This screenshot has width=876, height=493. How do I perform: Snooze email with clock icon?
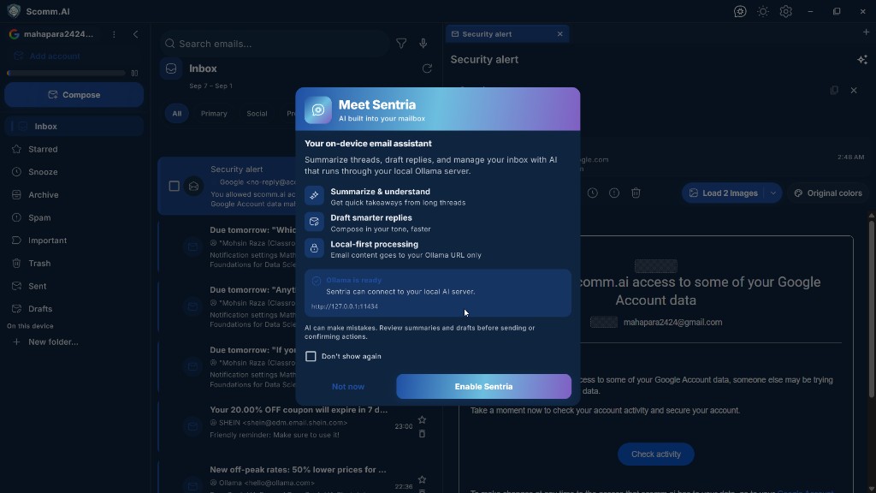click(x=593, y=193)
